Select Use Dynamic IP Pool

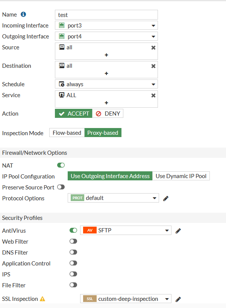(181, 176)
